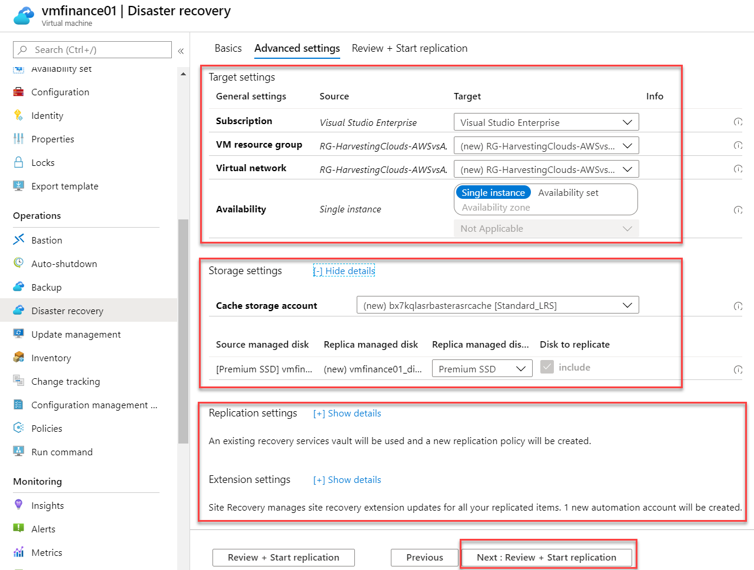Screen dimensions: 754x570
Task: Open the Review + Start replication tab
Action: coord(410,48)
